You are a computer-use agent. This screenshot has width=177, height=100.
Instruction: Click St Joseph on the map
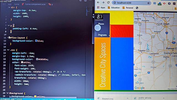(165, 24)
